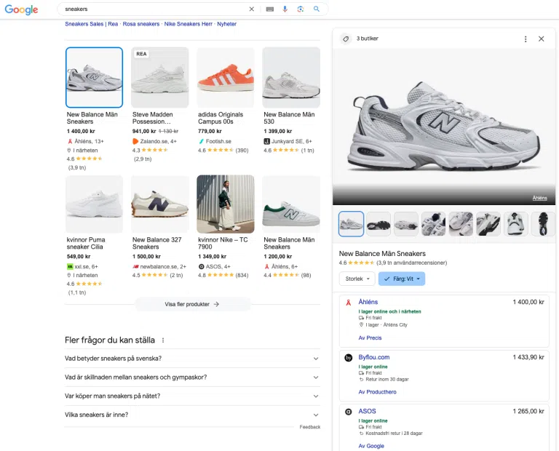The width and height of the screenshot is (559, 451).
Task: Open New Balance Män 530 product image
Action: coord(291,77)
